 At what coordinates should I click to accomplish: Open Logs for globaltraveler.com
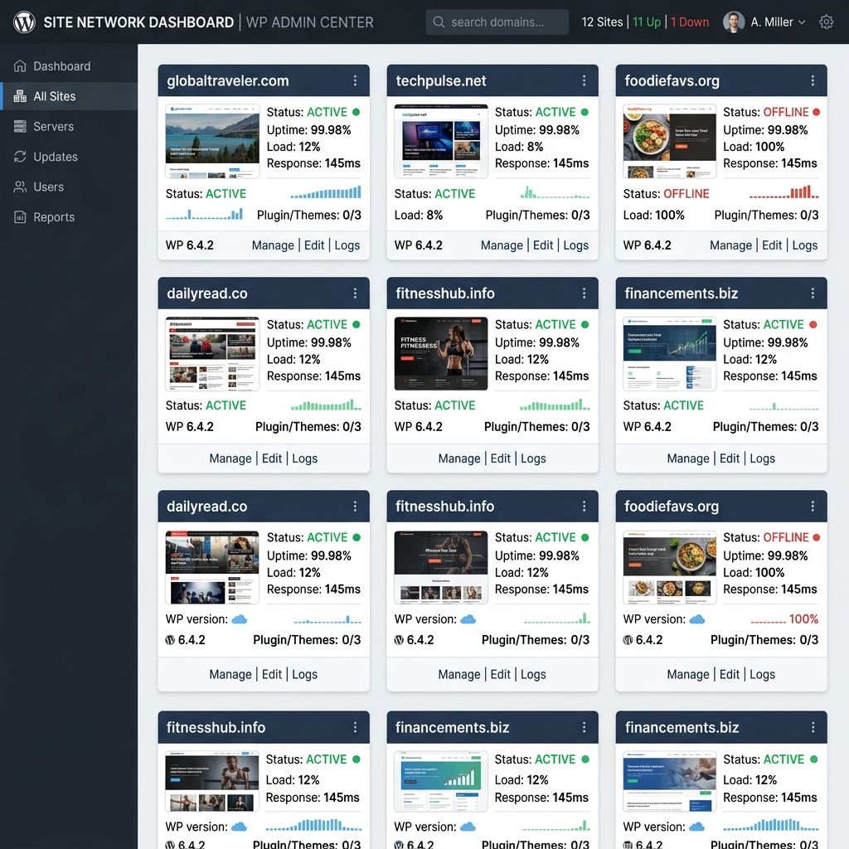tap(347, 245)
